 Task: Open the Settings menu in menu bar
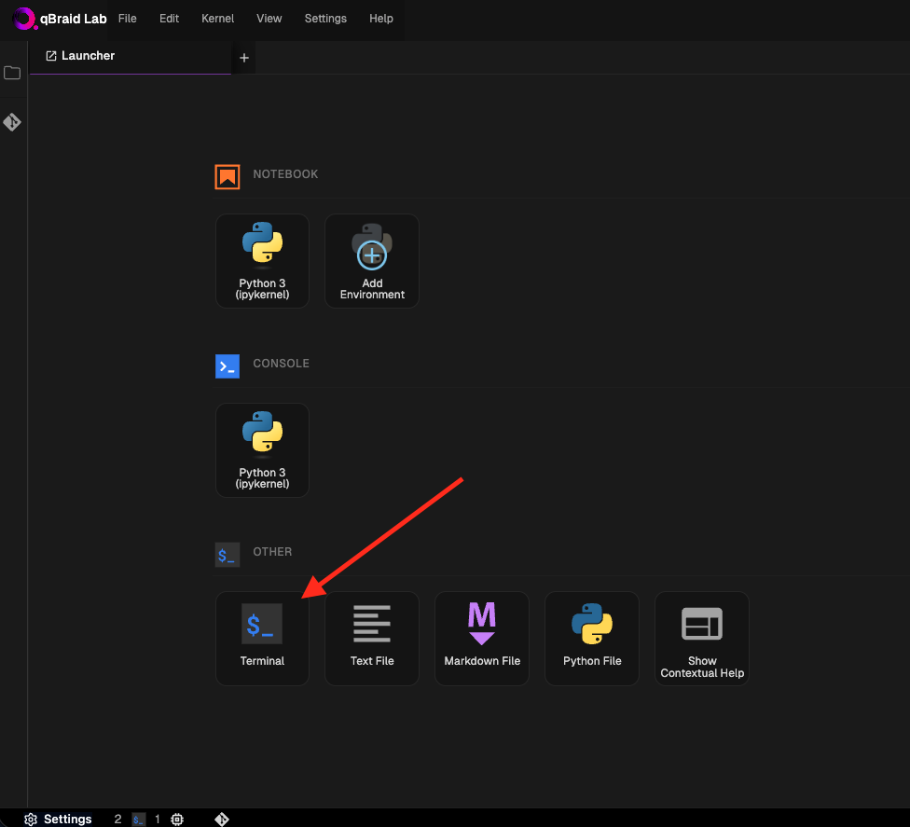point(325,19)
